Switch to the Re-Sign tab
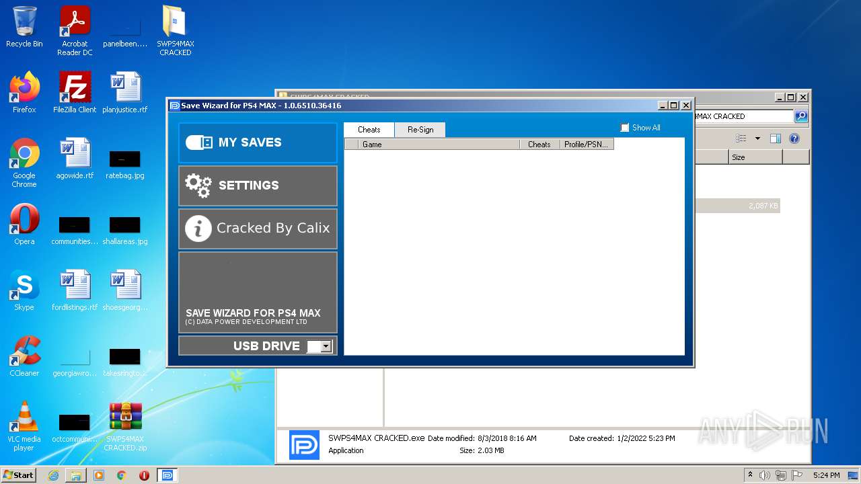 pyautogui.click(x=420, y=130)
